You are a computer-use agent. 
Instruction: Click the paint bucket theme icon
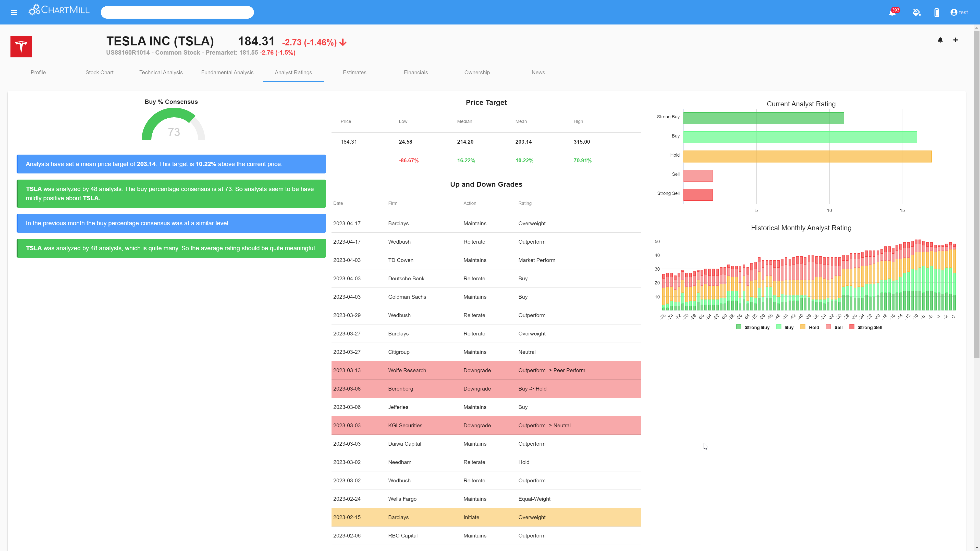coord(917,12)
